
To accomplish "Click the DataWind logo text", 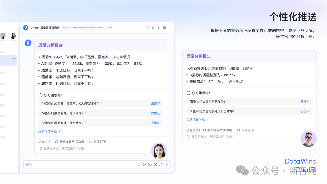I will coord(301,161).
